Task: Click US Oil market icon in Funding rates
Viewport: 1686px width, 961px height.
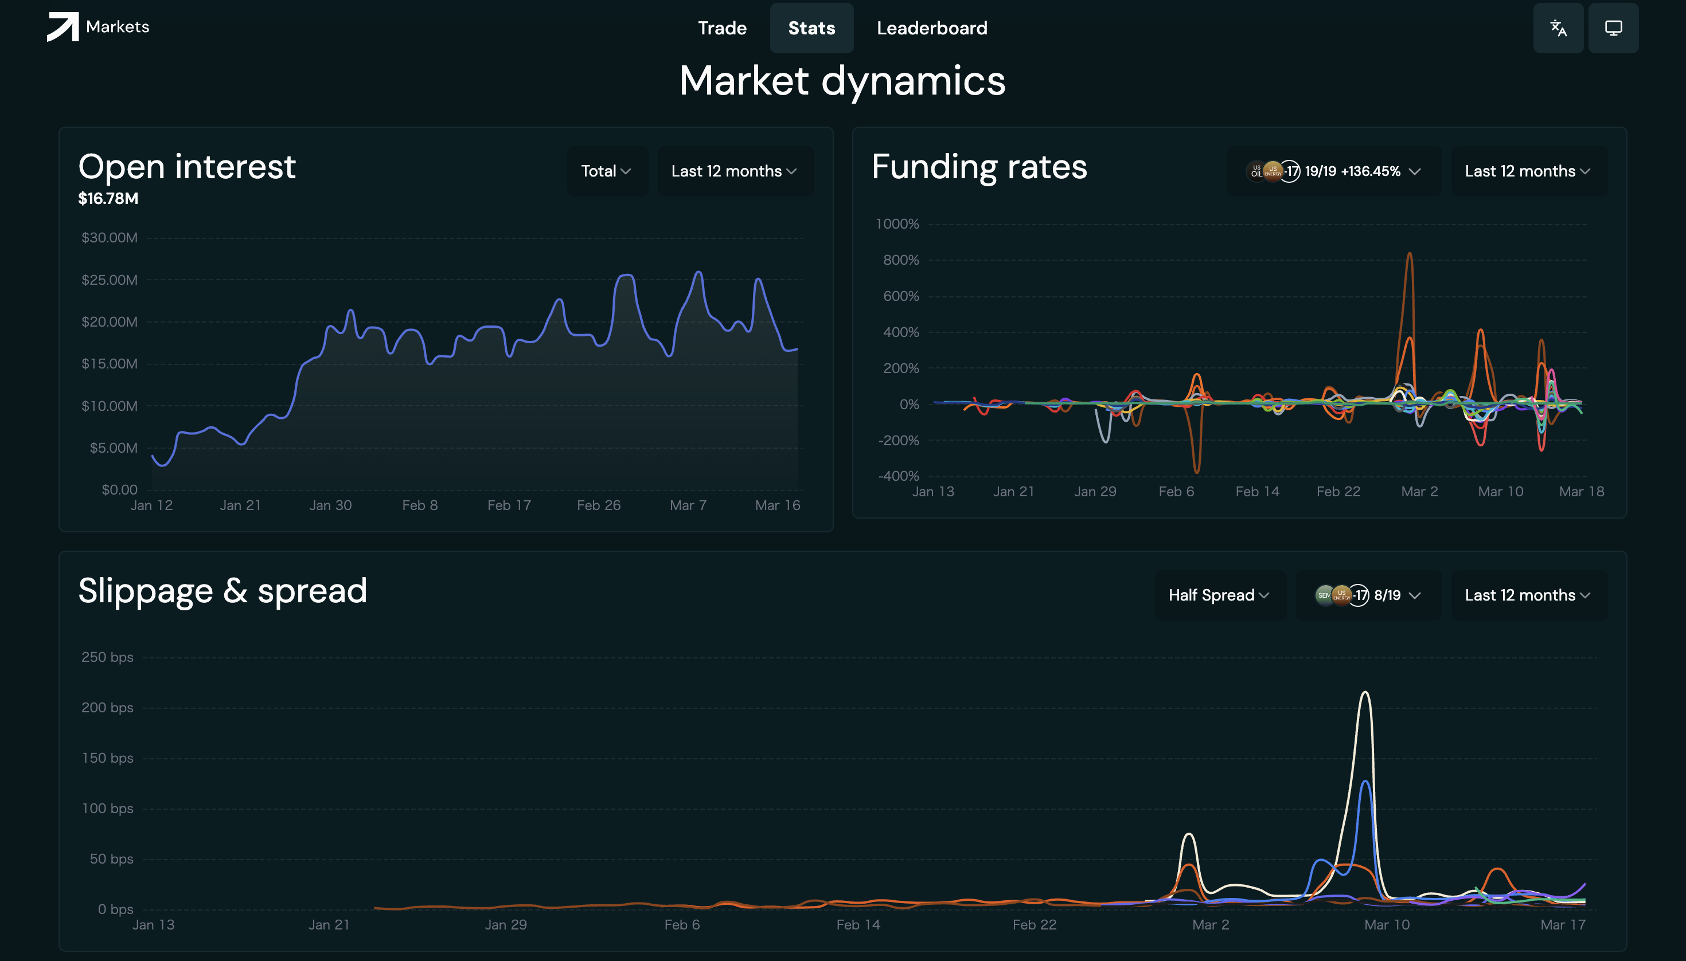Action: pyautogui.click(x=1255, y=171)
